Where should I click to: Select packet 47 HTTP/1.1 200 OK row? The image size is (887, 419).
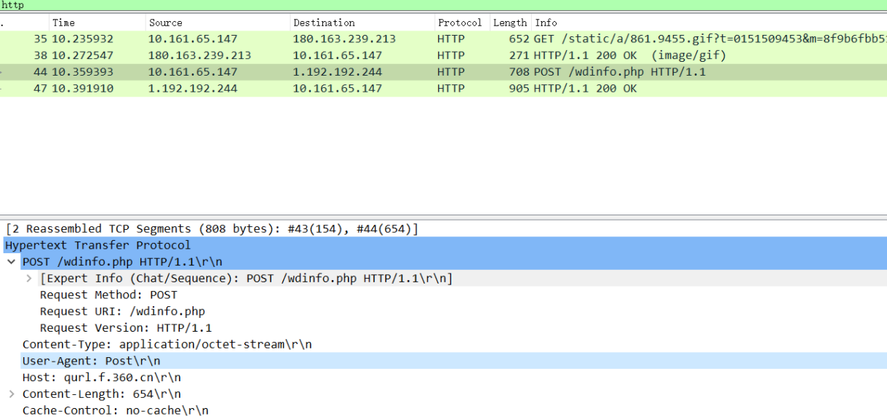pyautogui.click(x=443, y=89)
